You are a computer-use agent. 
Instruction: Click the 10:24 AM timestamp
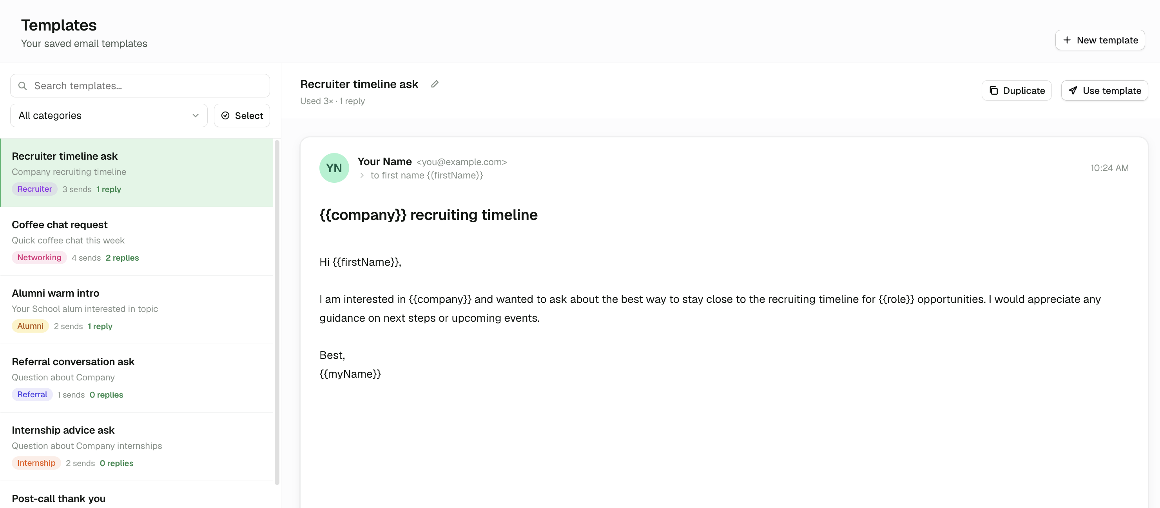point(1109,168)
